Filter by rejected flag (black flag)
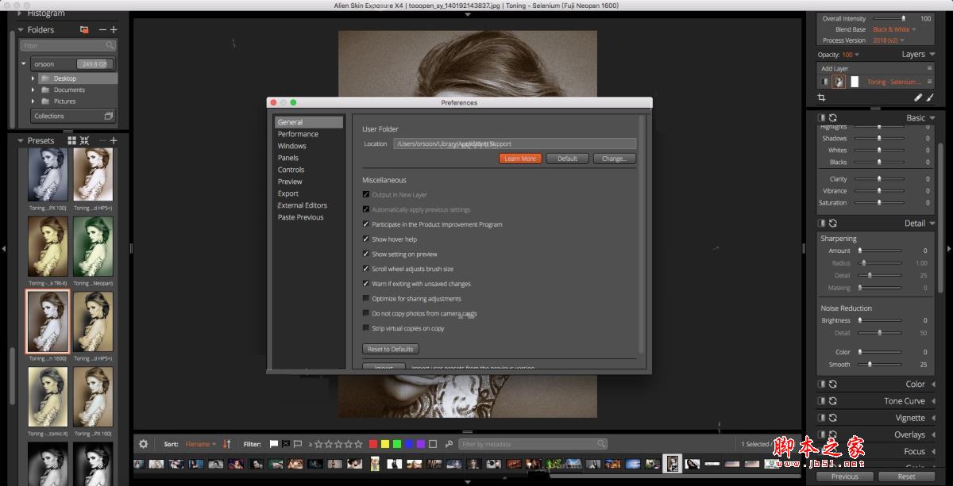This screenshot has width=953, height=486. [286, 444]
